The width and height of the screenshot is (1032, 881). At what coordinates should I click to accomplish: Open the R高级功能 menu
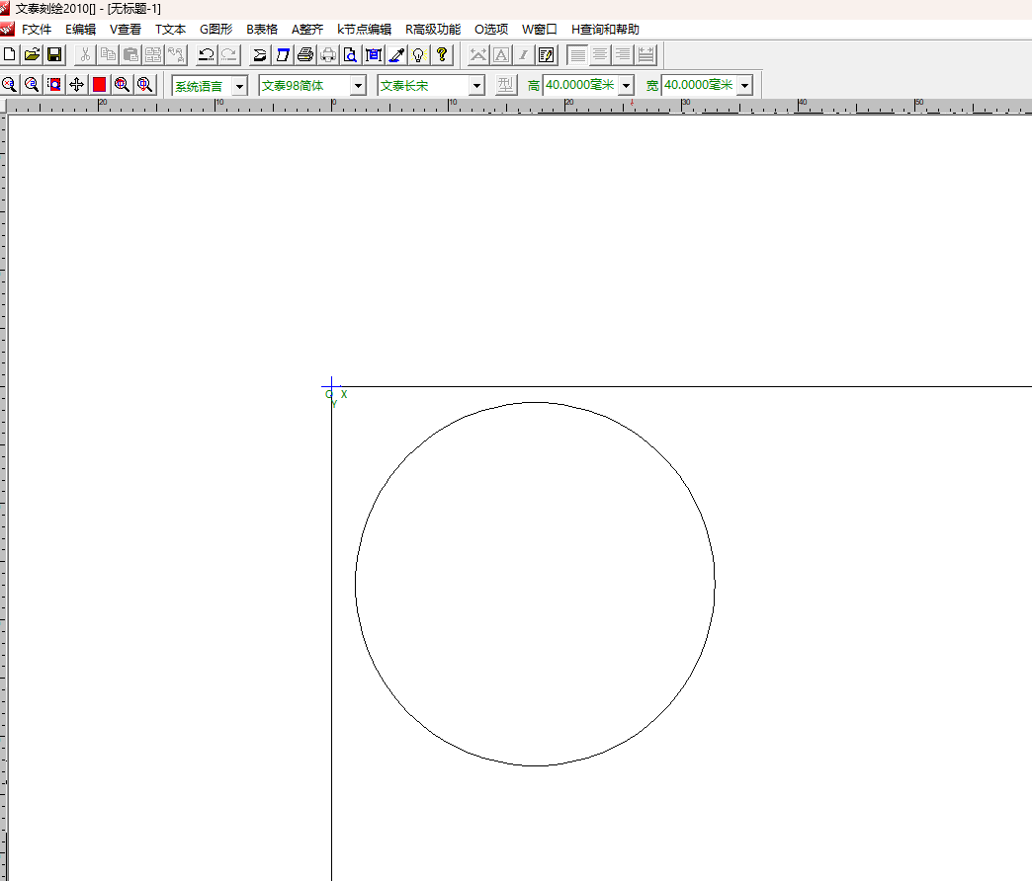433,30
